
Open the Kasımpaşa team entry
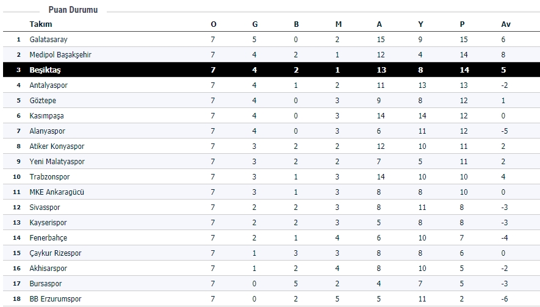pyautogui.click(x=46, y=116)
